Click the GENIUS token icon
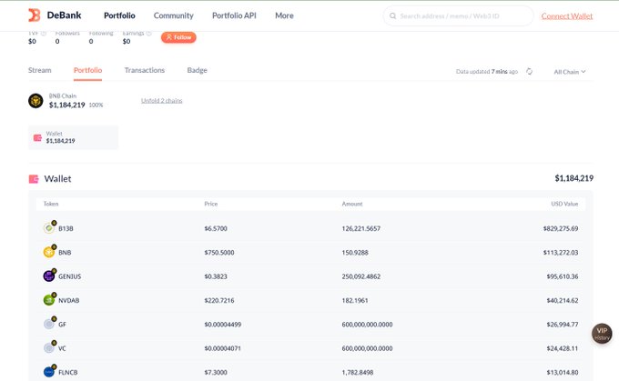This screenshot has height=381, width=619. point(49,276)
